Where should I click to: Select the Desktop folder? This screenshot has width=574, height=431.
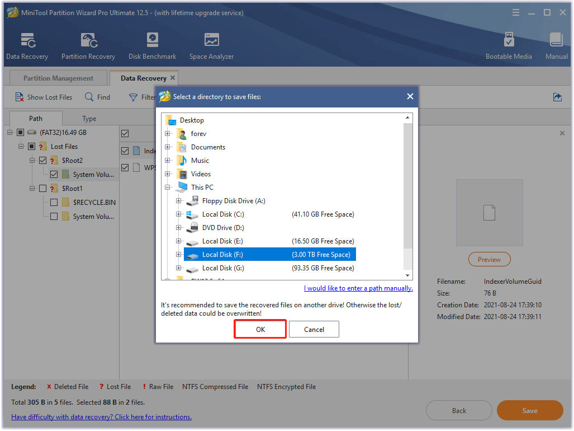click(x=185, y=120)
